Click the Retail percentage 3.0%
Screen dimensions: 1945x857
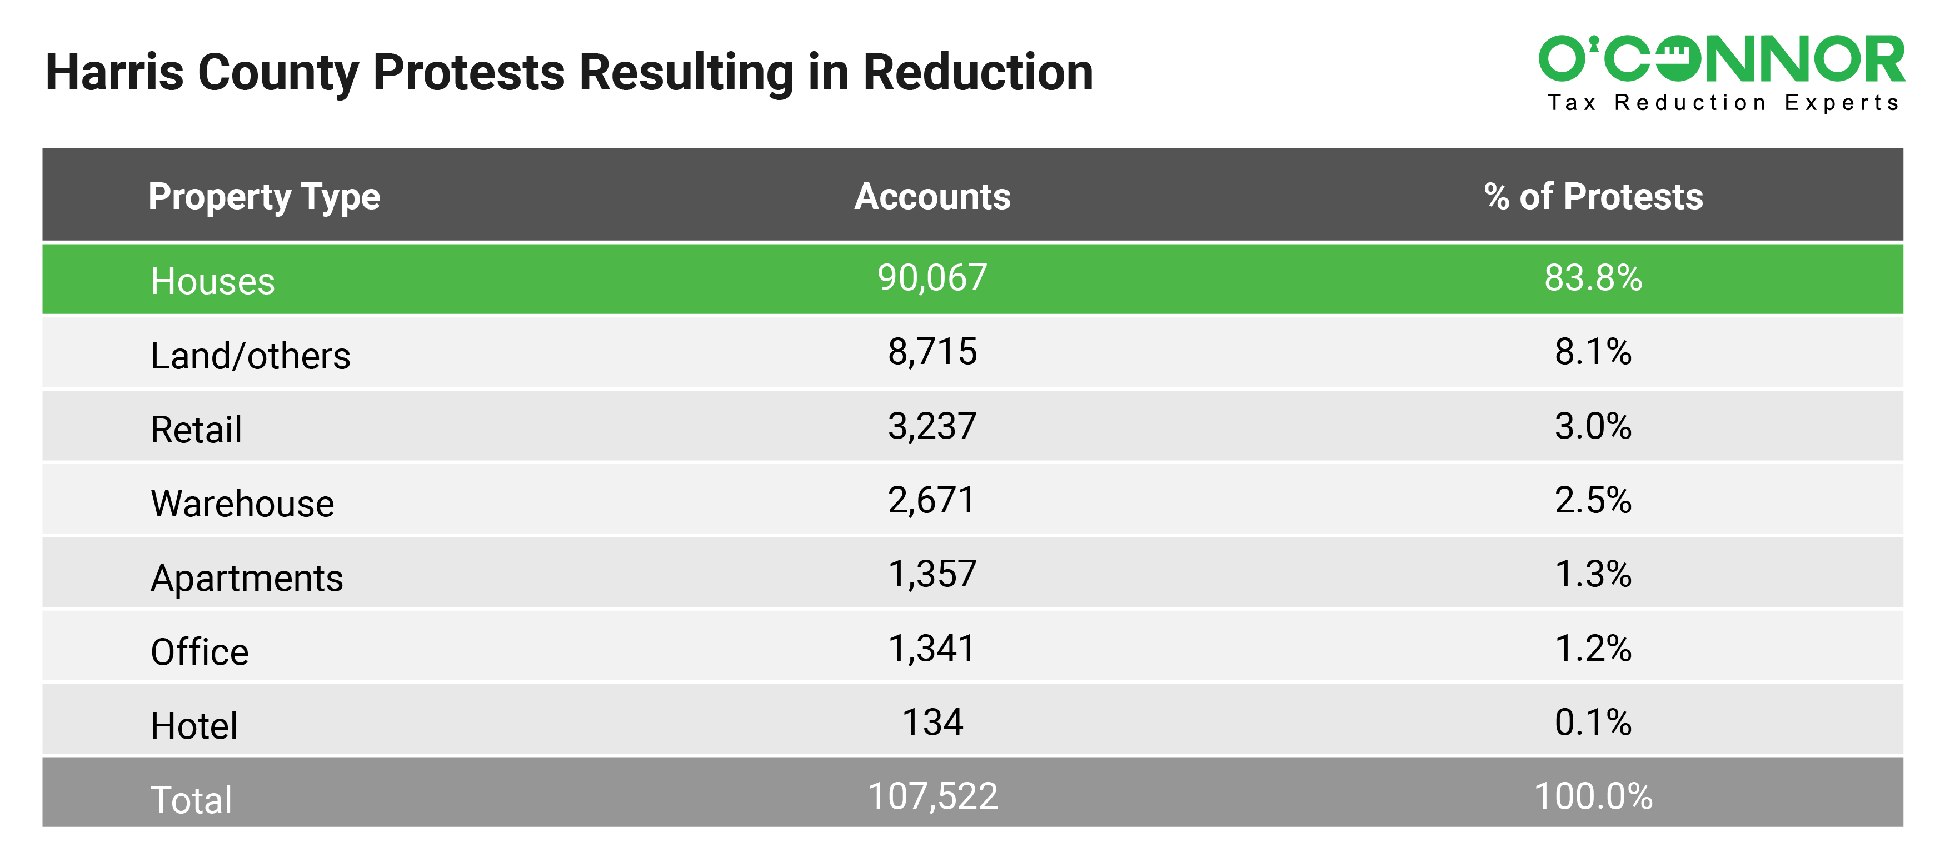pyautogui.click(x=1593, y=426)
